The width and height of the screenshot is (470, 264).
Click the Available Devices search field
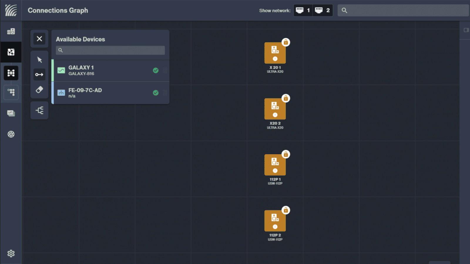point(110,50)
